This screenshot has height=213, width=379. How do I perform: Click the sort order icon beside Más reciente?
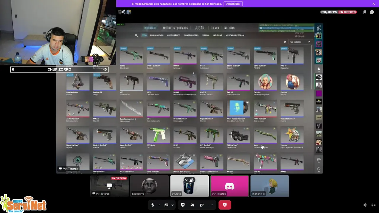pyautogui.click(x=285, y=42)
